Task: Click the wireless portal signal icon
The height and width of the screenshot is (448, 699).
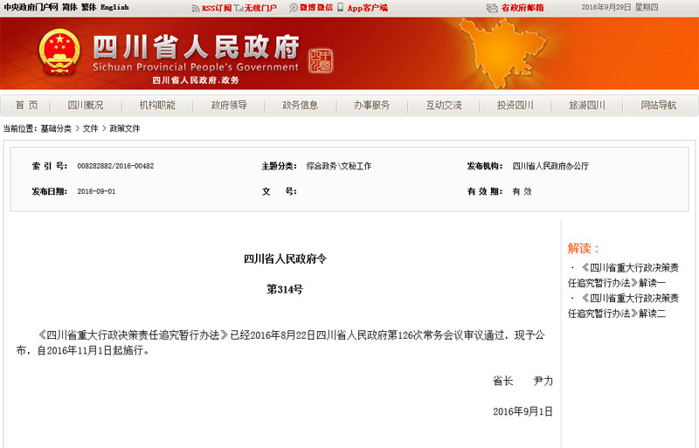Action: [x=239, y=8]
